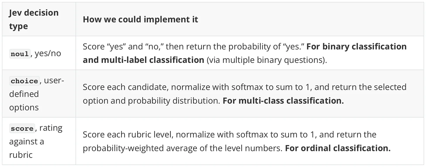Click the 'Jev decision type' column header

tap(34, 19)
